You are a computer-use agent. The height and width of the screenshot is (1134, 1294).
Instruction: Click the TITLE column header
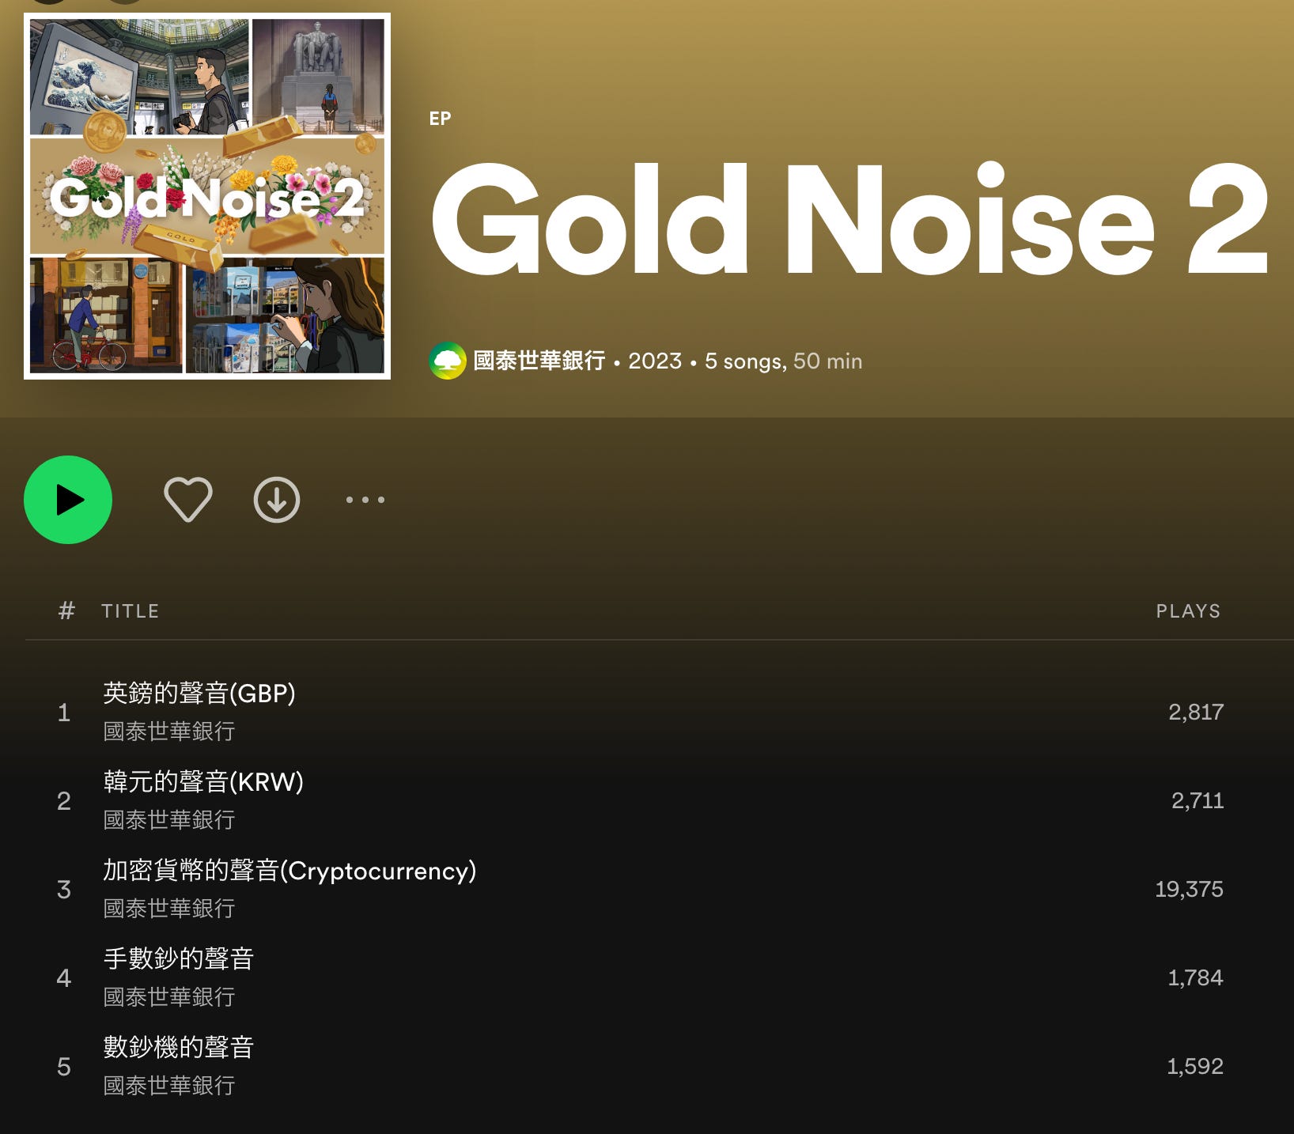tap(131, 611)
